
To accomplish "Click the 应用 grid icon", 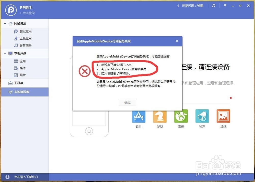I will pos(16,61).
